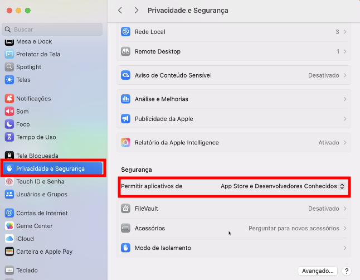
Task: Open Carteira e Apple Pay settings
Action: tap(44, 252)
